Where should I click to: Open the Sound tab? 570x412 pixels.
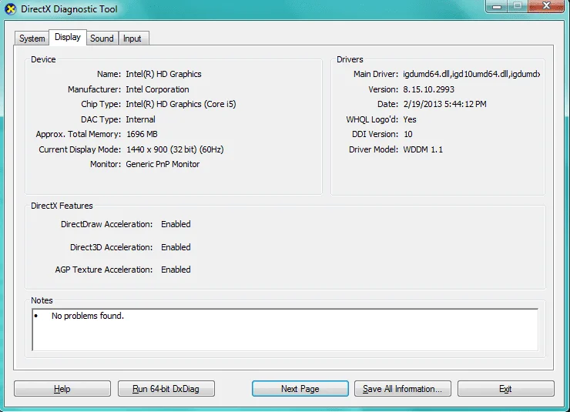102,39
